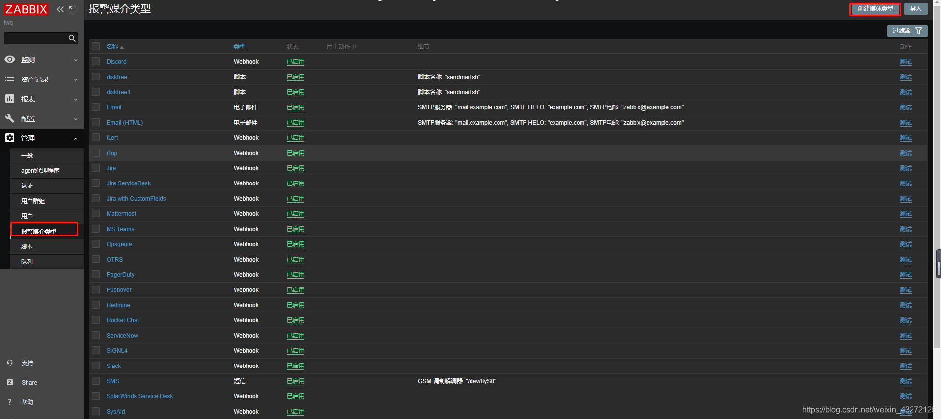
Task: Check the MS Teams row checkbox
Action: click(96, 229)
